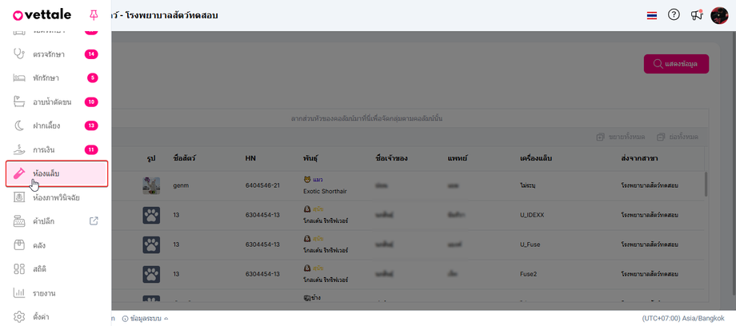Sort by the HN column header
Screen dimensions: 736x326
coord(250,158)
